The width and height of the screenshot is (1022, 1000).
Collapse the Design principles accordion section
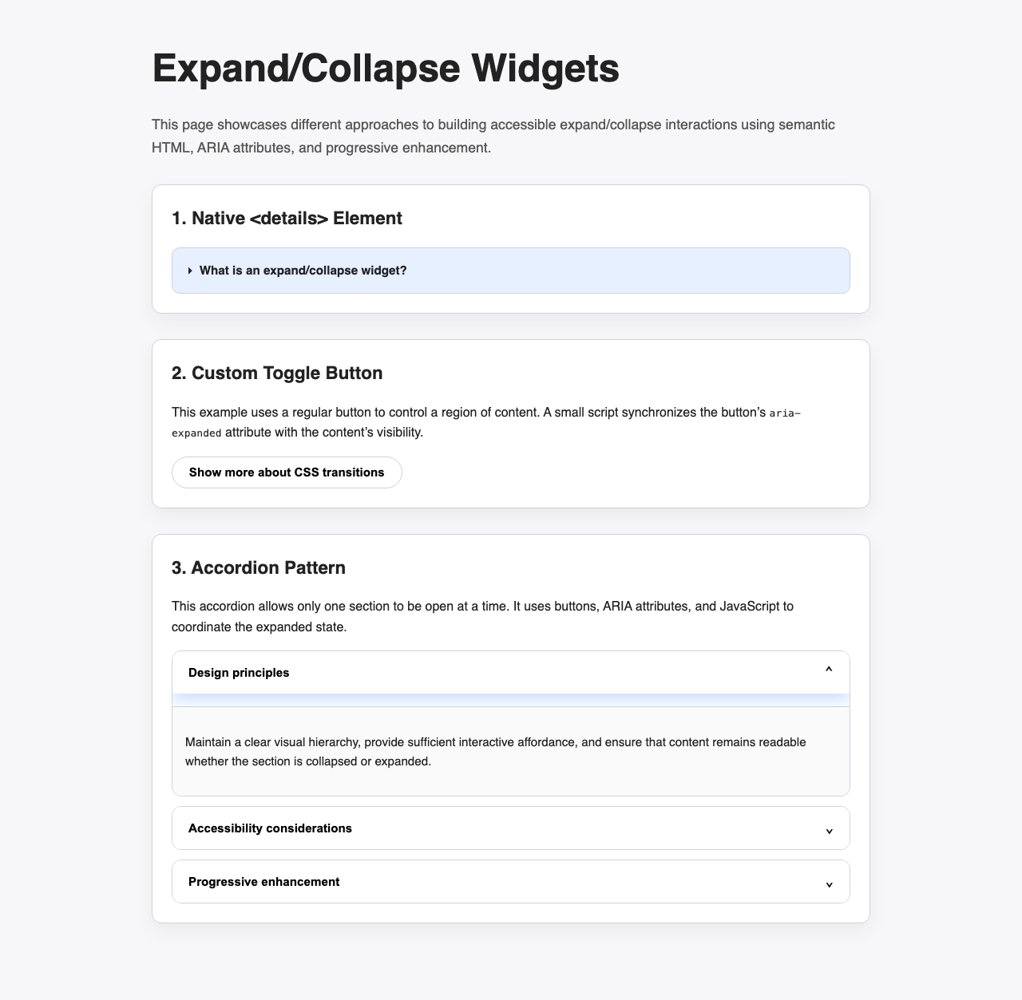239,673
